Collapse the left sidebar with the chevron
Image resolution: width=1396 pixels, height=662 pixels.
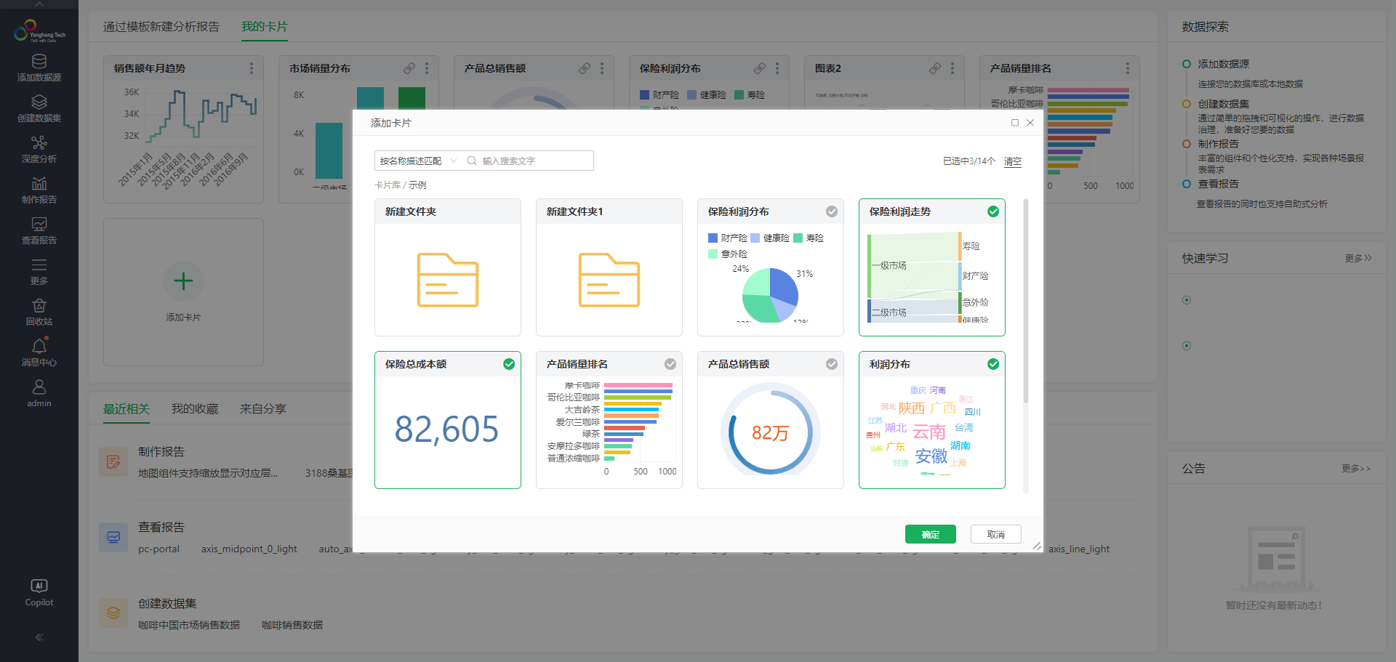click(39, 637)
